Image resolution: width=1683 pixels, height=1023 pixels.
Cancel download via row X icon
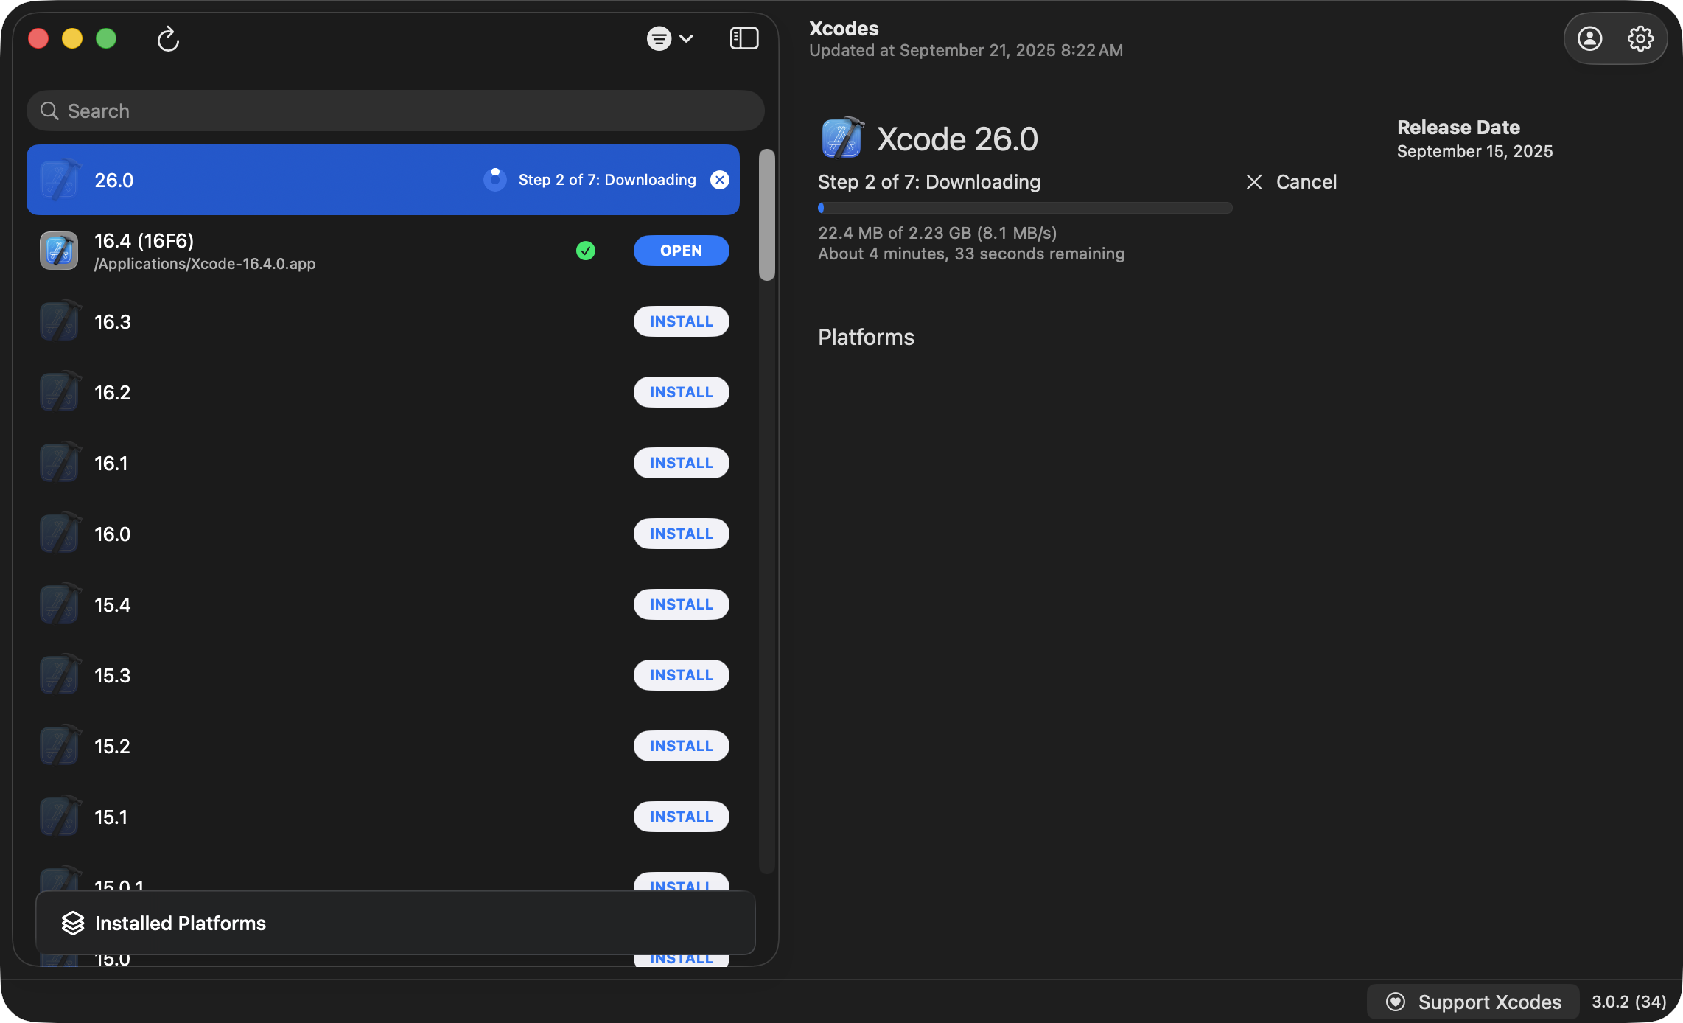(719, 180)
